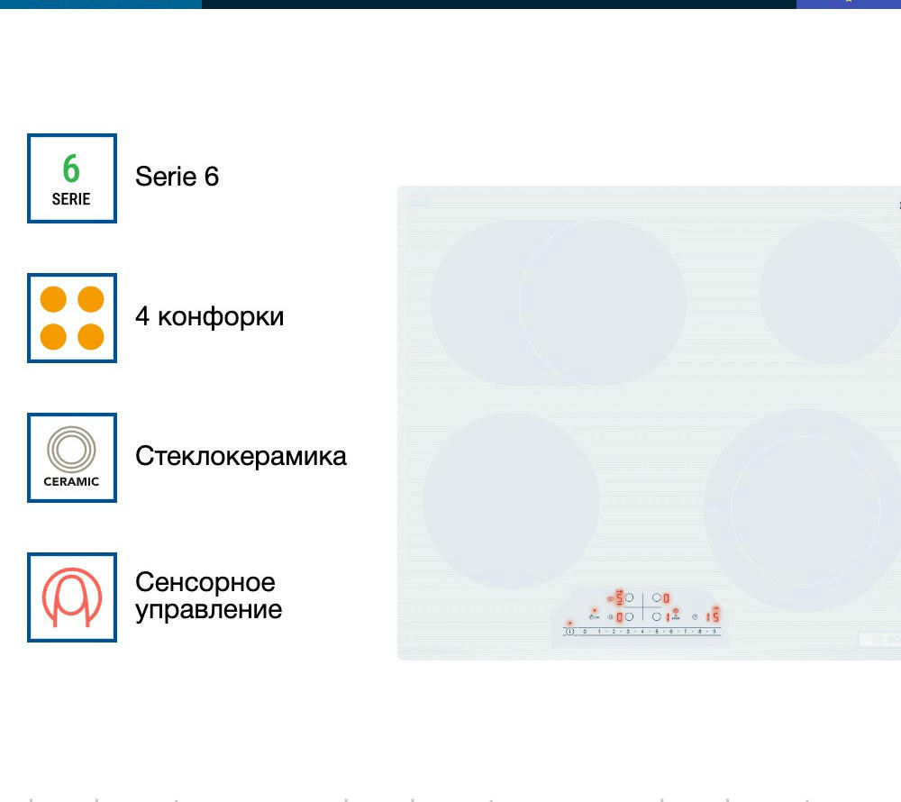Click the "Сенсорное управление" label
The height and width of the screenshot is (802, 901).
[x=208, y=596]
